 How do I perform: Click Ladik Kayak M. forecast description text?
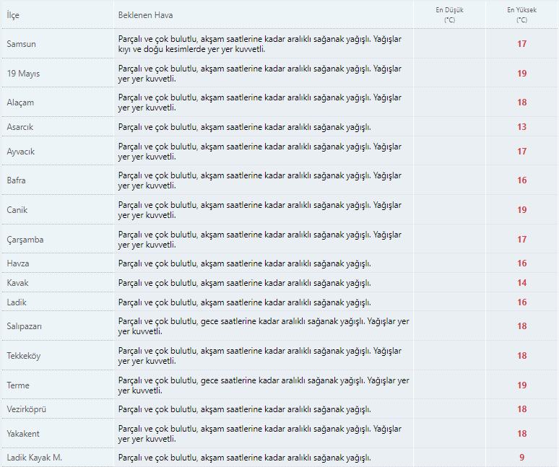(x=245, y=458)
